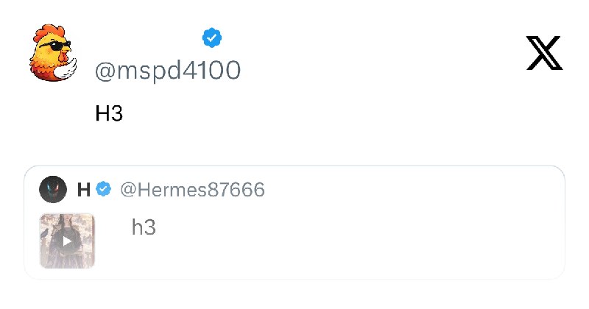Visit the @Hermes87666 handle
The height and width of the screenshot is (309, 589).
click(x=193, y=189)
